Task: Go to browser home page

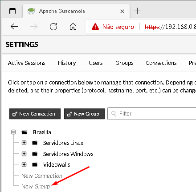Action: point(73,27)
